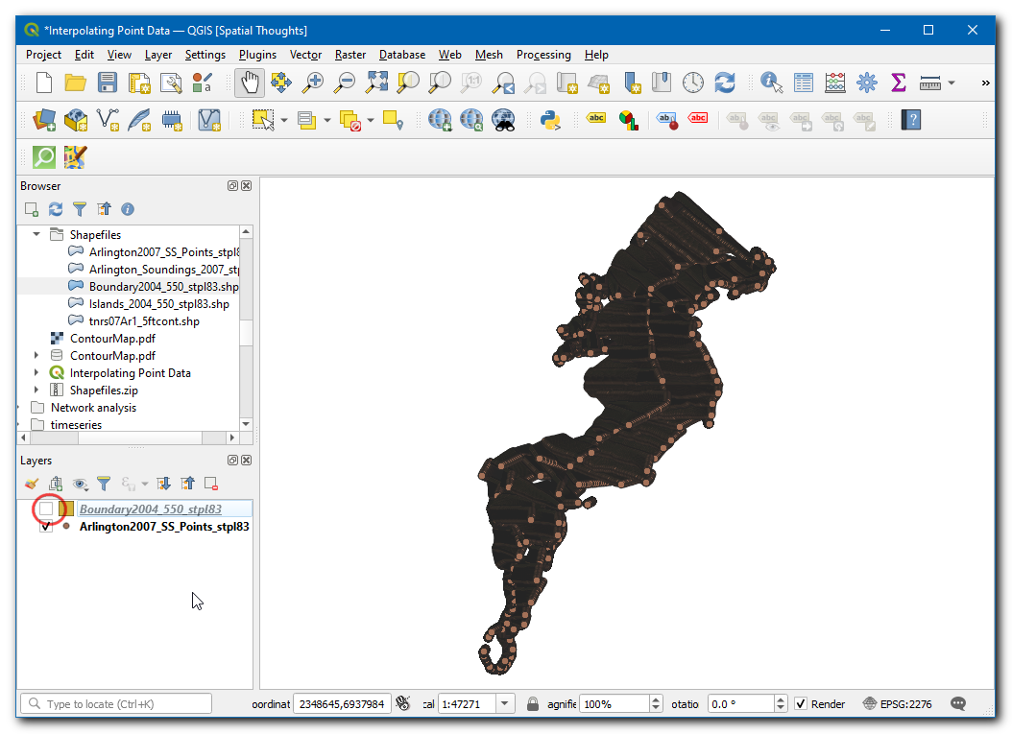
Task: Open the attribute table icon
Action: (x=804, y=83)
